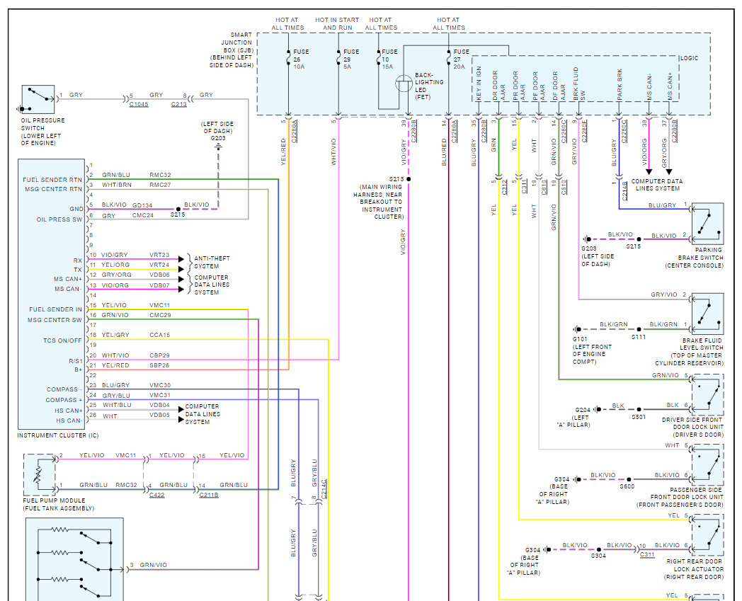
Task: Click the oil pressure switch symbol
Action: click(38, 101)
